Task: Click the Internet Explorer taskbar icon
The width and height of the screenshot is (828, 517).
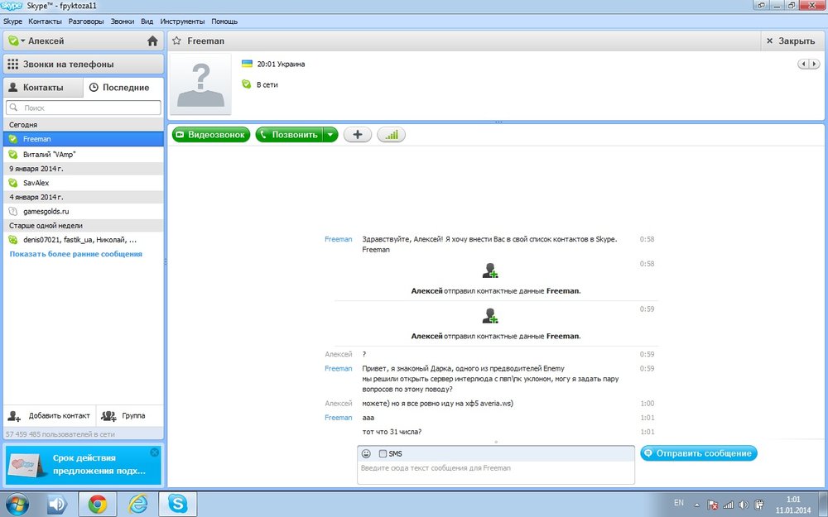Action: click(x=137, y=504)
